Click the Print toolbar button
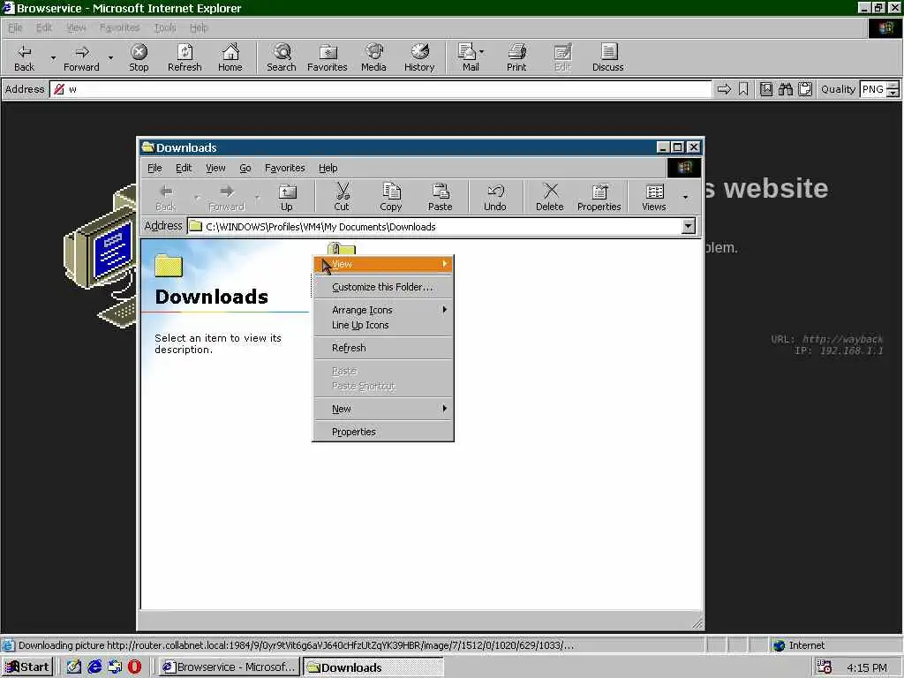Image resolution: width=904 pixels, height=678 pixels. 516,57
